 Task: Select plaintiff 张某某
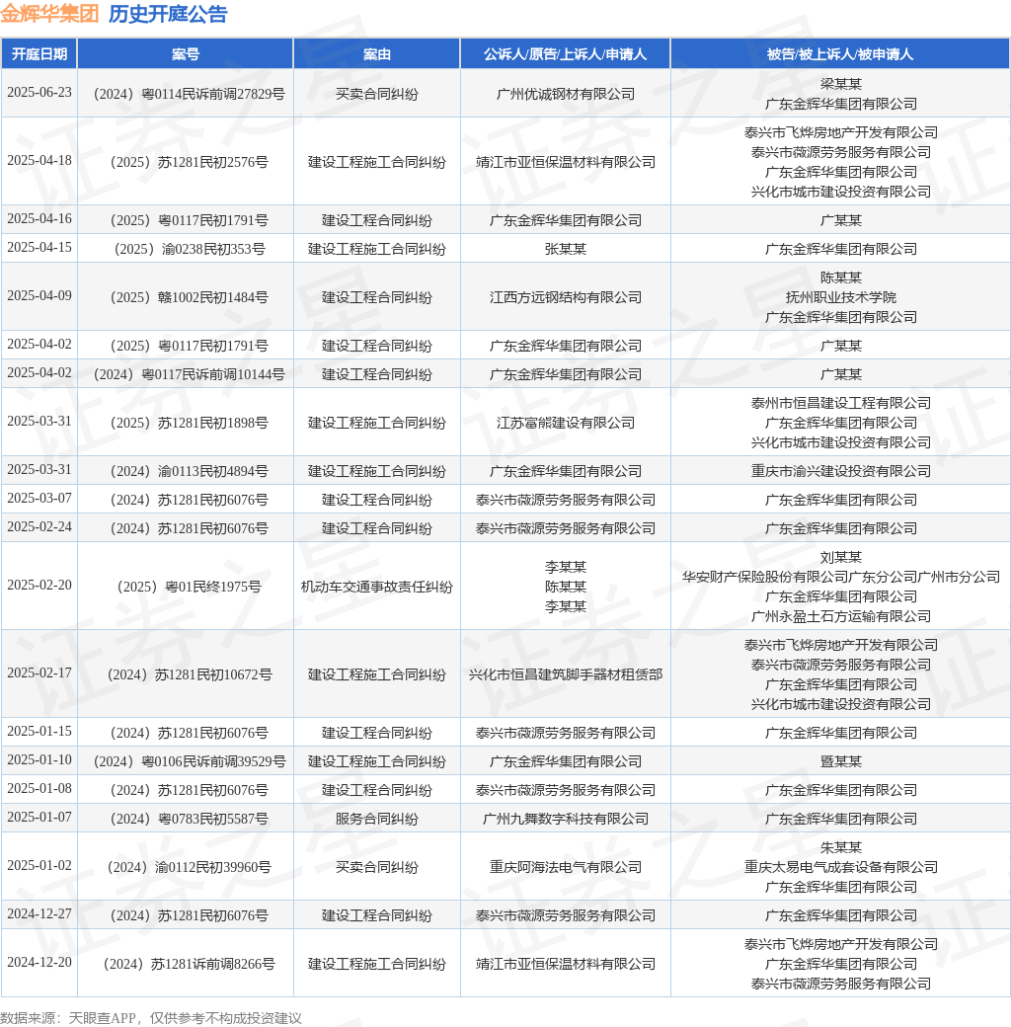(x=565, y=249)
